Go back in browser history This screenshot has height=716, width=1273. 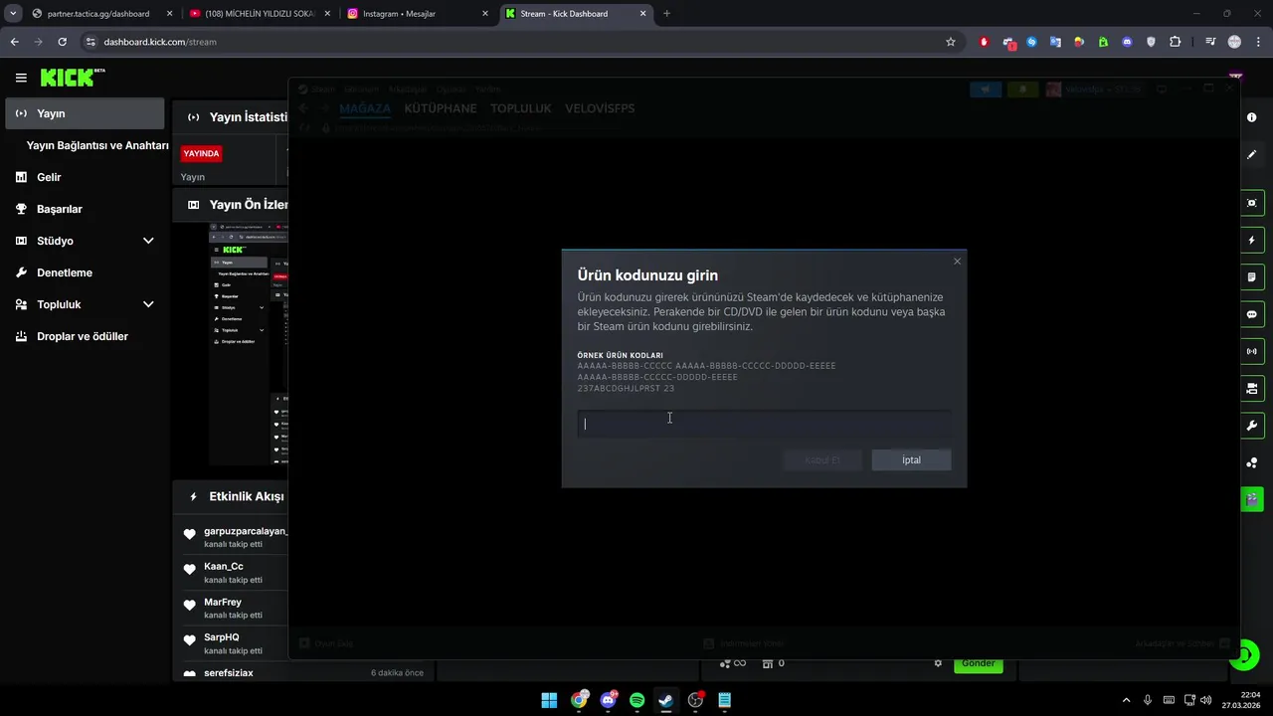14,42
